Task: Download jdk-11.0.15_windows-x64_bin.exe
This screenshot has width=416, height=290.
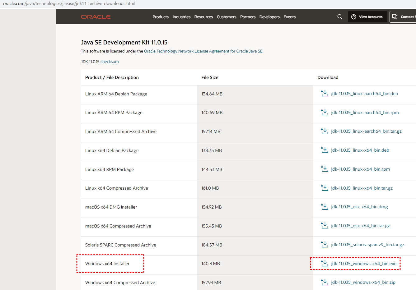Action: 364,264
